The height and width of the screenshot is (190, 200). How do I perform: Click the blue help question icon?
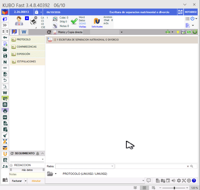click(x=194, y=181)
